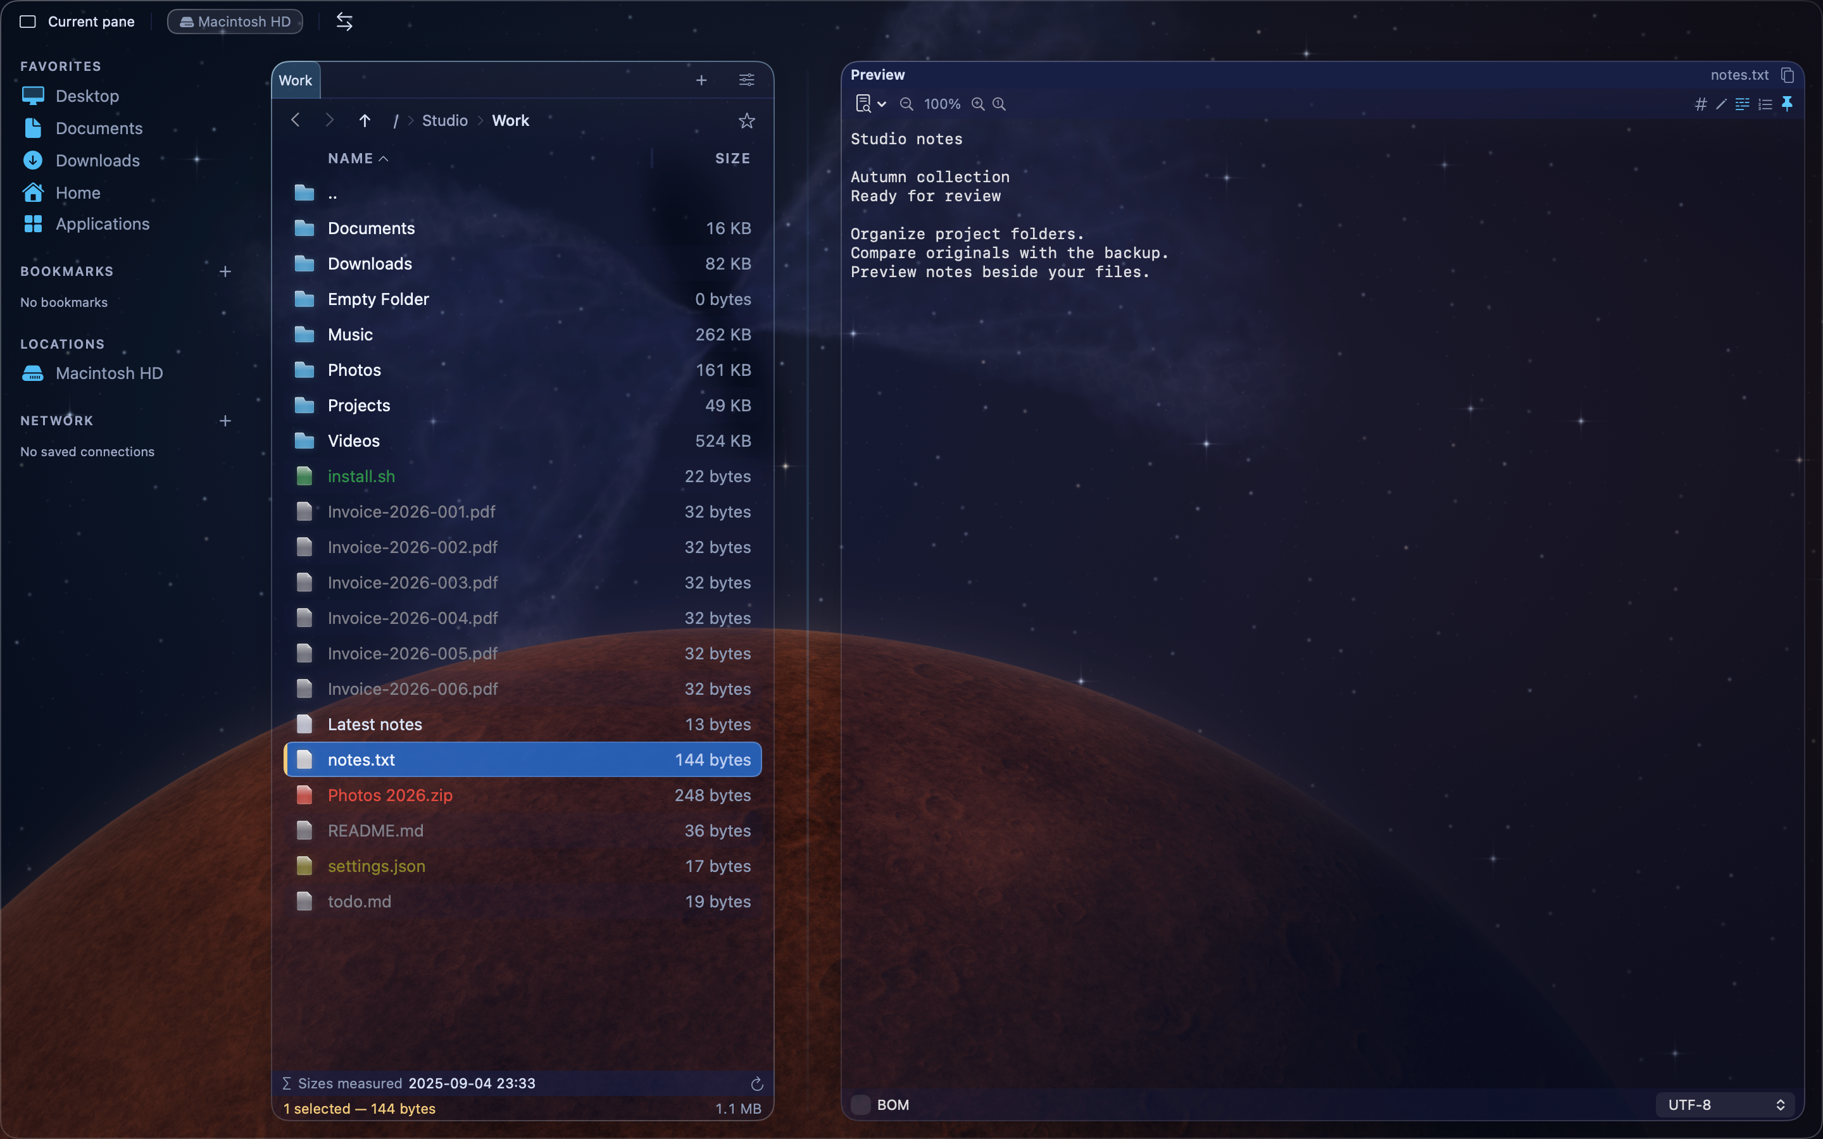Select Invoice-2026-001.pdf file
This screenshot has height=1139, width=1823.
[x=523, y=511]
